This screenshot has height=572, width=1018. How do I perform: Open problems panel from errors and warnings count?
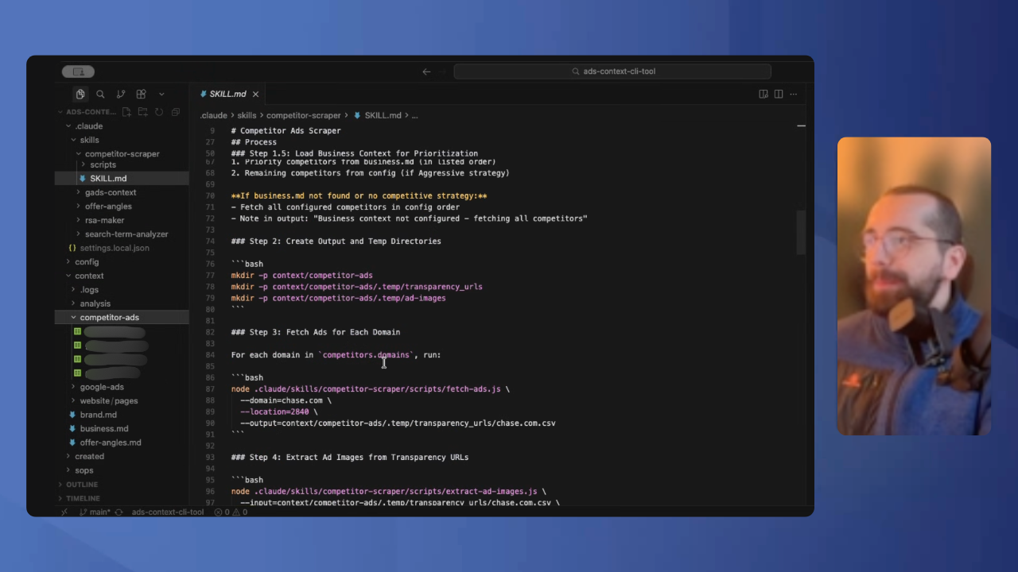point(231,512)
